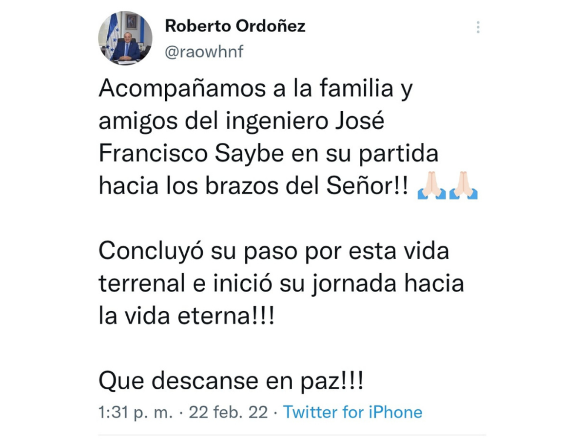Click the word Concluyó in the second paragraph

click(152, 252)
